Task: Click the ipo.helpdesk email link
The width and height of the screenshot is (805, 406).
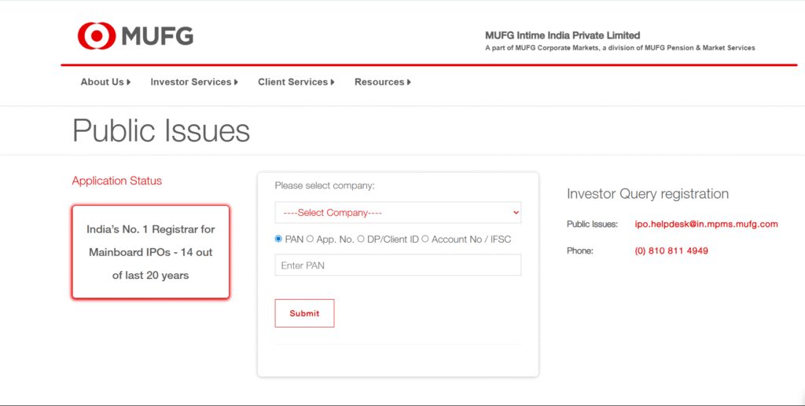Action: click(x=706, y=225)
